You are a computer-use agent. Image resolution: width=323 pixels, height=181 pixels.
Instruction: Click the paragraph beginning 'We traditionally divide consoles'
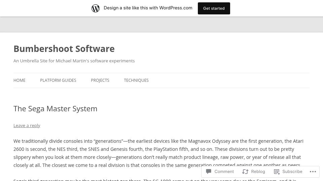click(158, 153)
